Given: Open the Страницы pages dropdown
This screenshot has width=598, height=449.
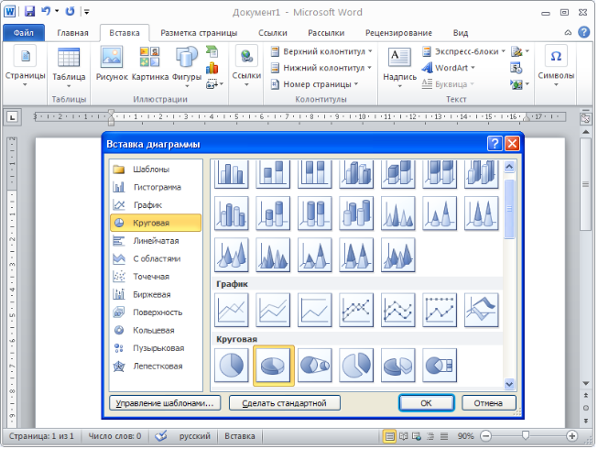Looking at the screenshot, I should 25,66.
